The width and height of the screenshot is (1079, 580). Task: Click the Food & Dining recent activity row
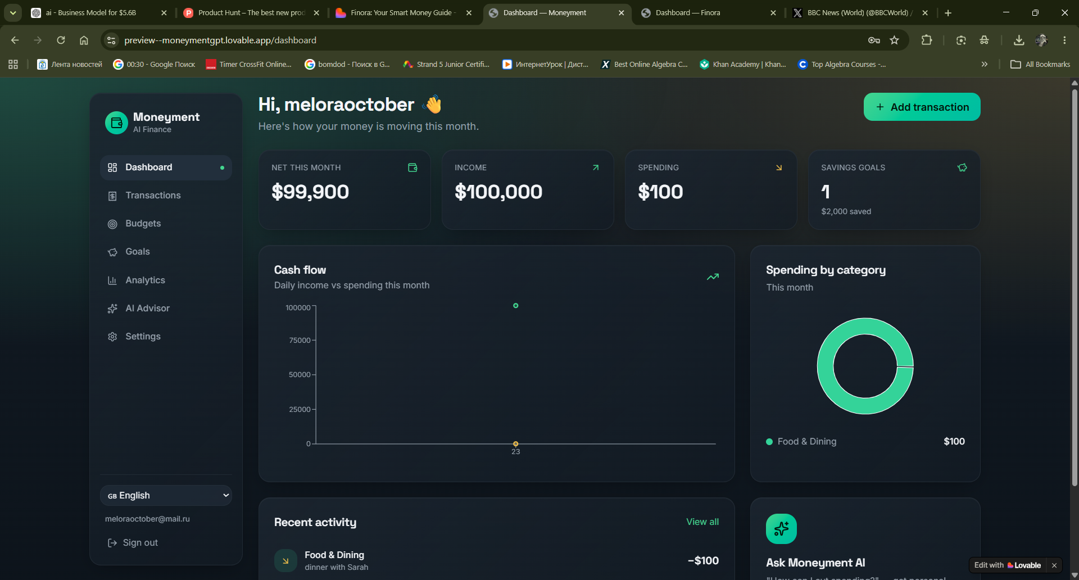coord(496,560)
